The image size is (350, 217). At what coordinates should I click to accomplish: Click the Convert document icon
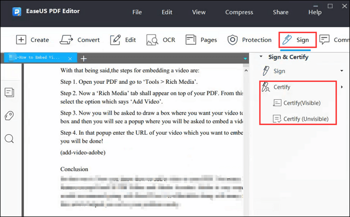pyautogui.click(x=66, y=40)
